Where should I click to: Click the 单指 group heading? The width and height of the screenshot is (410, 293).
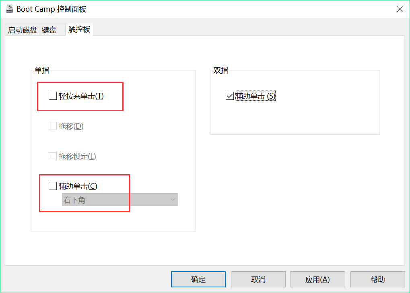coord(42,70)
